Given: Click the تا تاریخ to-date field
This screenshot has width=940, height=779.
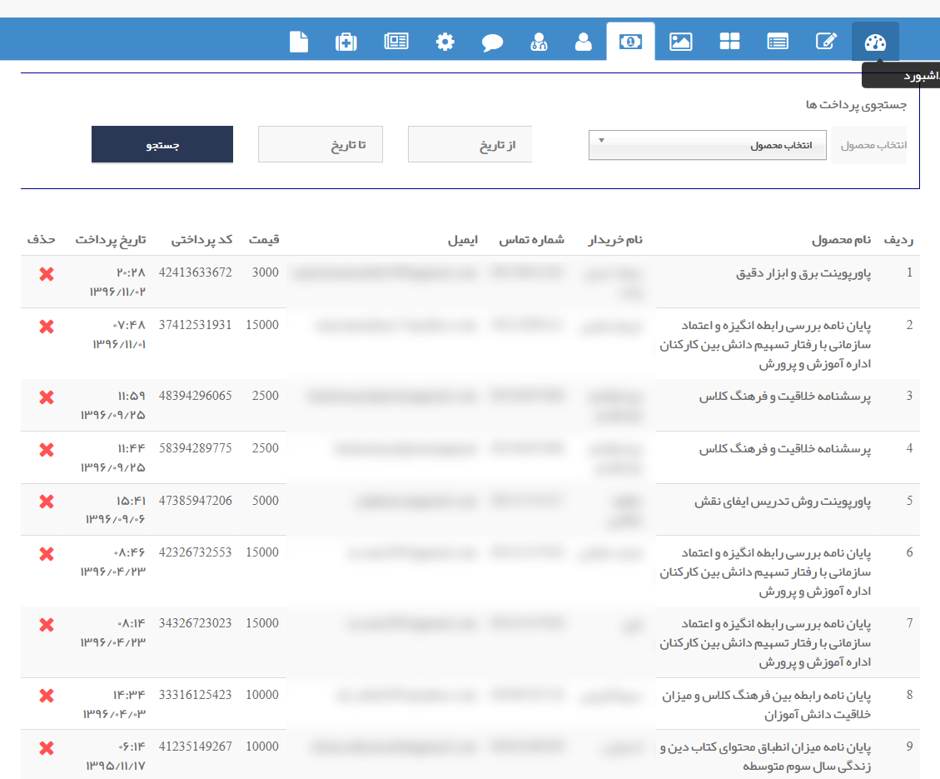Looking at the screenshot, I should coord(321,145).
